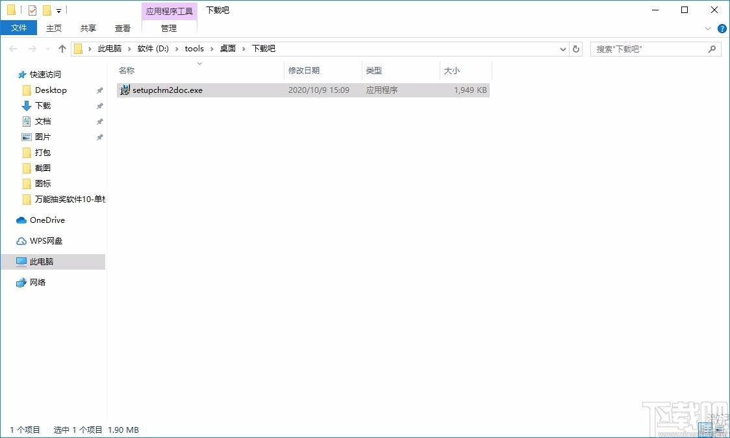Open the blue help question mark icon

pos(722,29)
